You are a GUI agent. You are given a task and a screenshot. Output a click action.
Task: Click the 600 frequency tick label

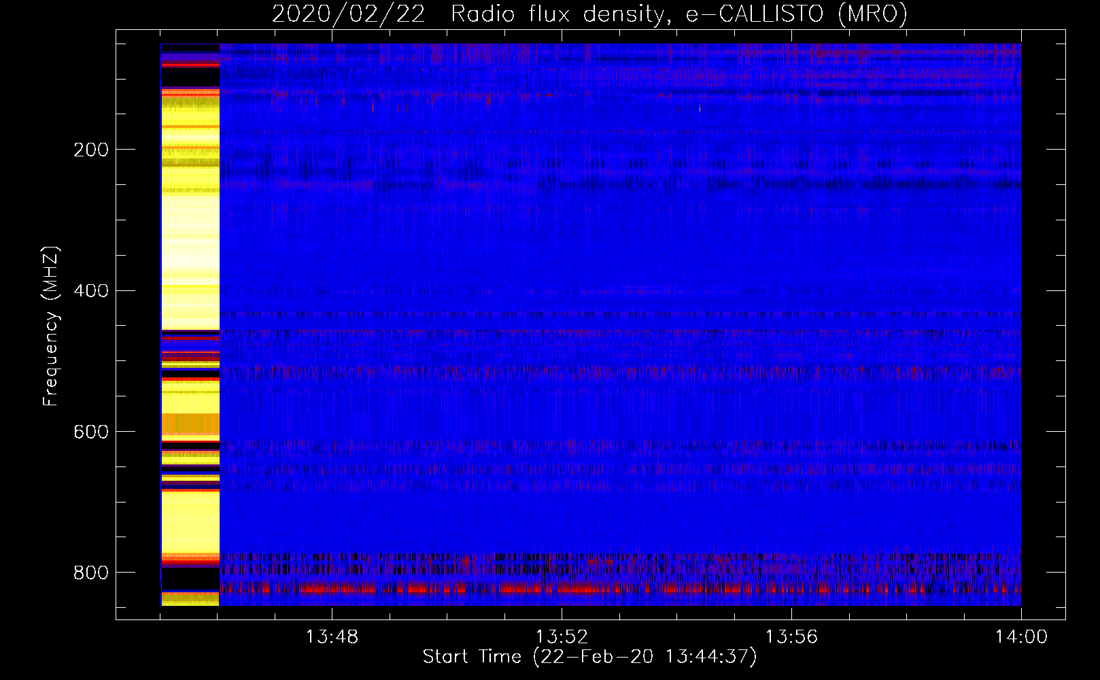point(91,432)
